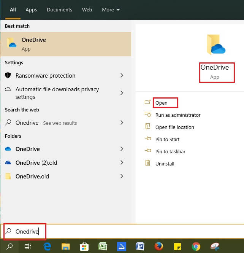Click the Uninstall trash can icon
244x253 pixels.
pyautogui.click(x=147, y=163)
